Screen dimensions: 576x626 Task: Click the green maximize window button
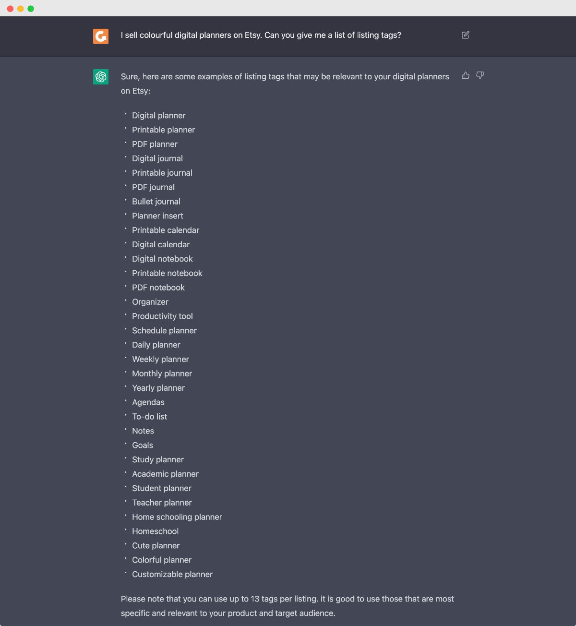(x=31, y=9)
